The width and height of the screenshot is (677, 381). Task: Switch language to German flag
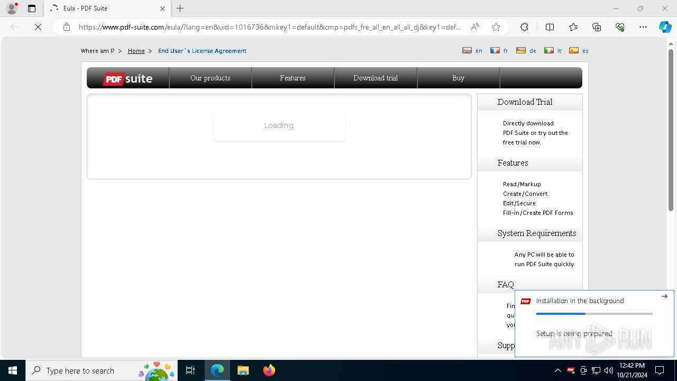pyautogui.click(x=521, y=51)
